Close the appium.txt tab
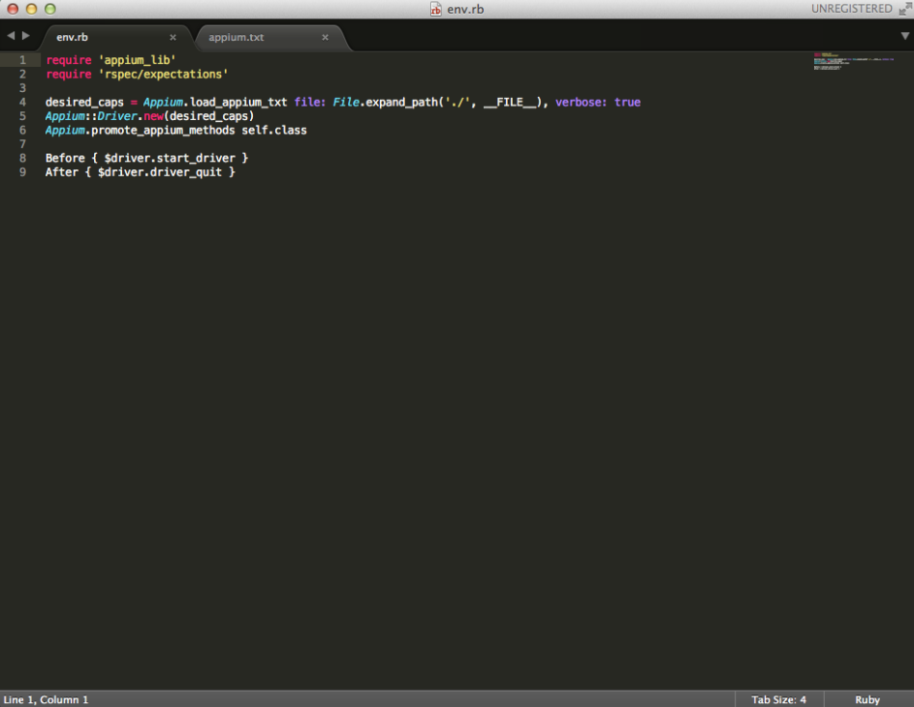 pos(325,37)
